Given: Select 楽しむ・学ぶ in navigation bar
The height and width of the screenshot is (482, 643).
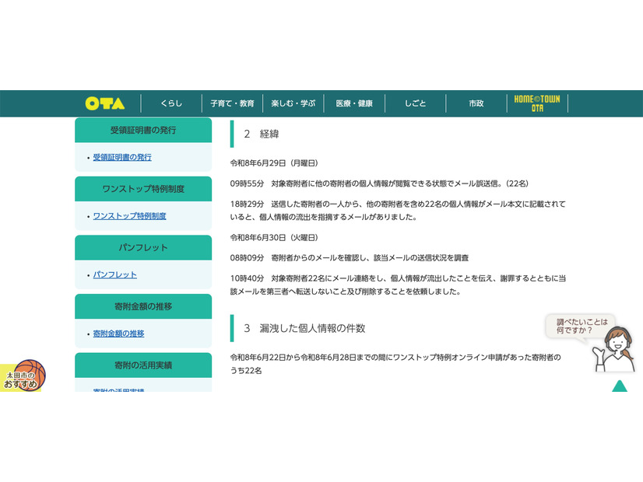Looking at the screenshot, I should point(293,103).
